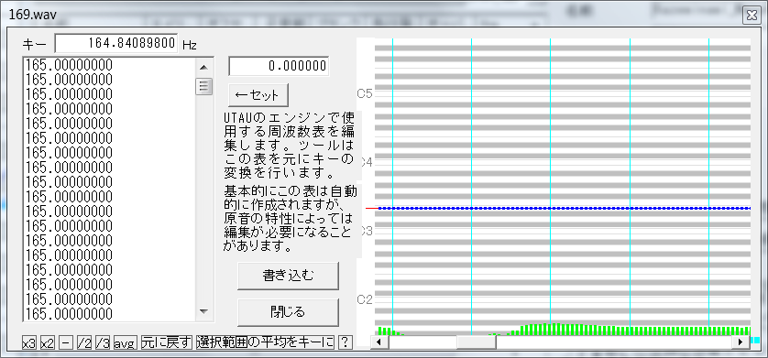The image size is (768, 358).
Task: Click the x2 multiply frequency button
Action: click(x=48, y=342)
